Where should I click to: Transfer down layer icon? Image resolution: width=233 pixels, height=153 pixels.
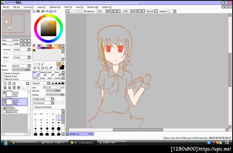tap(5, 88)
